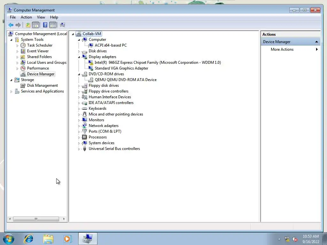Screen dimensions: 327x245
Task: Expand the Network adapters category
Action: (79, 126)
